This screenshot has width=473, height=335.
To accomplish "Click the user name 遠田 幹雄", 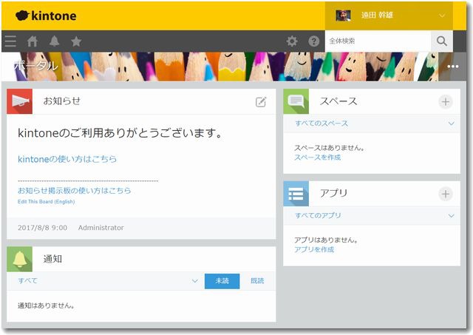I will [377, 15].
